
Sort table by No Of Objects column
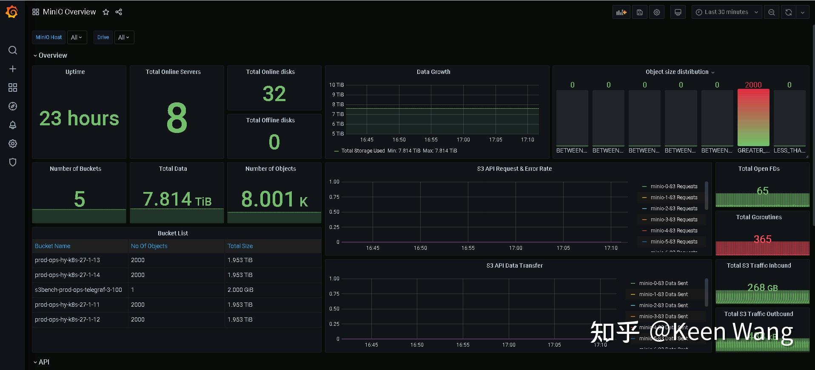coord(149,246)
